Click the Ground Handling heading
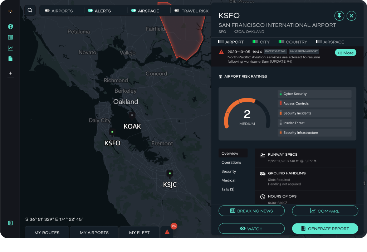 [287, 173]
